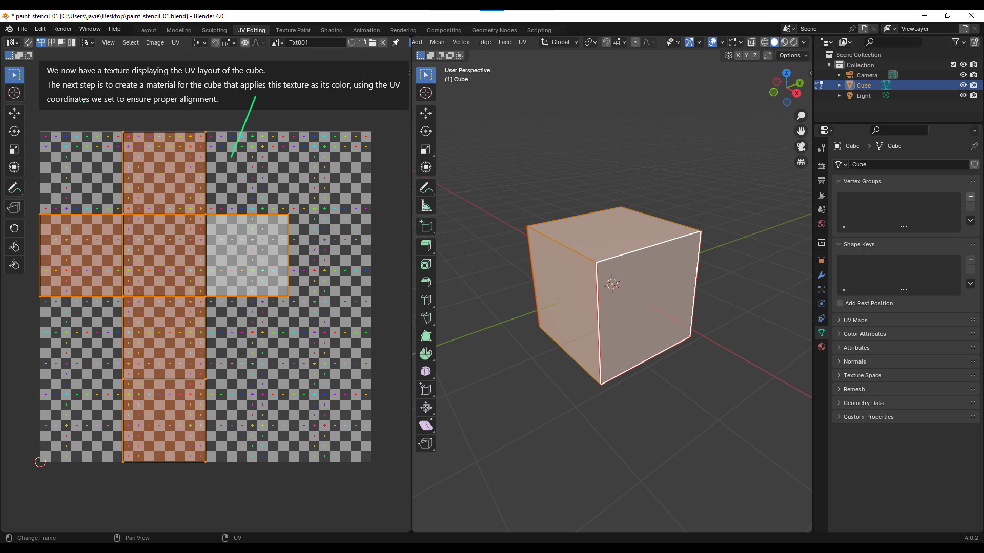Expand the Texture Space panel
The image size is (984, 553).
[x=906, y=375]
